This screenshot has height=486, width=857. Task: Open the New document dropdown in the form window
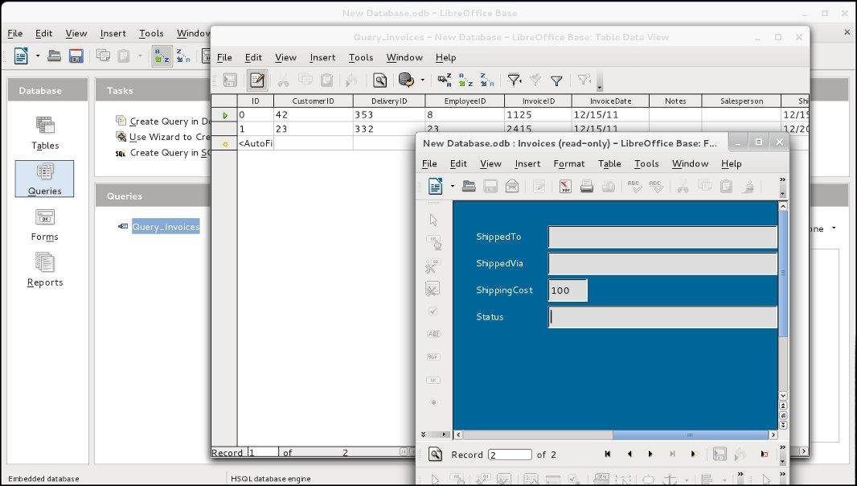point(452,186)
